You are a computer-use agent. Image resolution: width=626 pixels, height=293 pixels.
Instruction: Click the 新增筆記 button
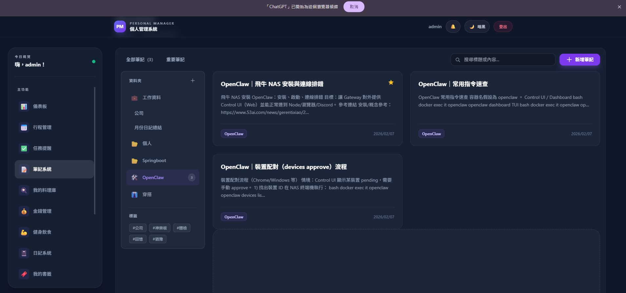[x=579, y=60]
